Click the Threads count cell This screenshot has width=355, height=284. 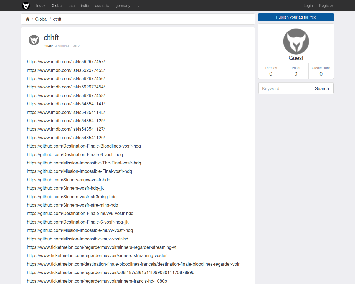[271, 71]
